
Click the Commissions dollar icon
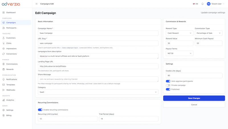pos(4,64)
